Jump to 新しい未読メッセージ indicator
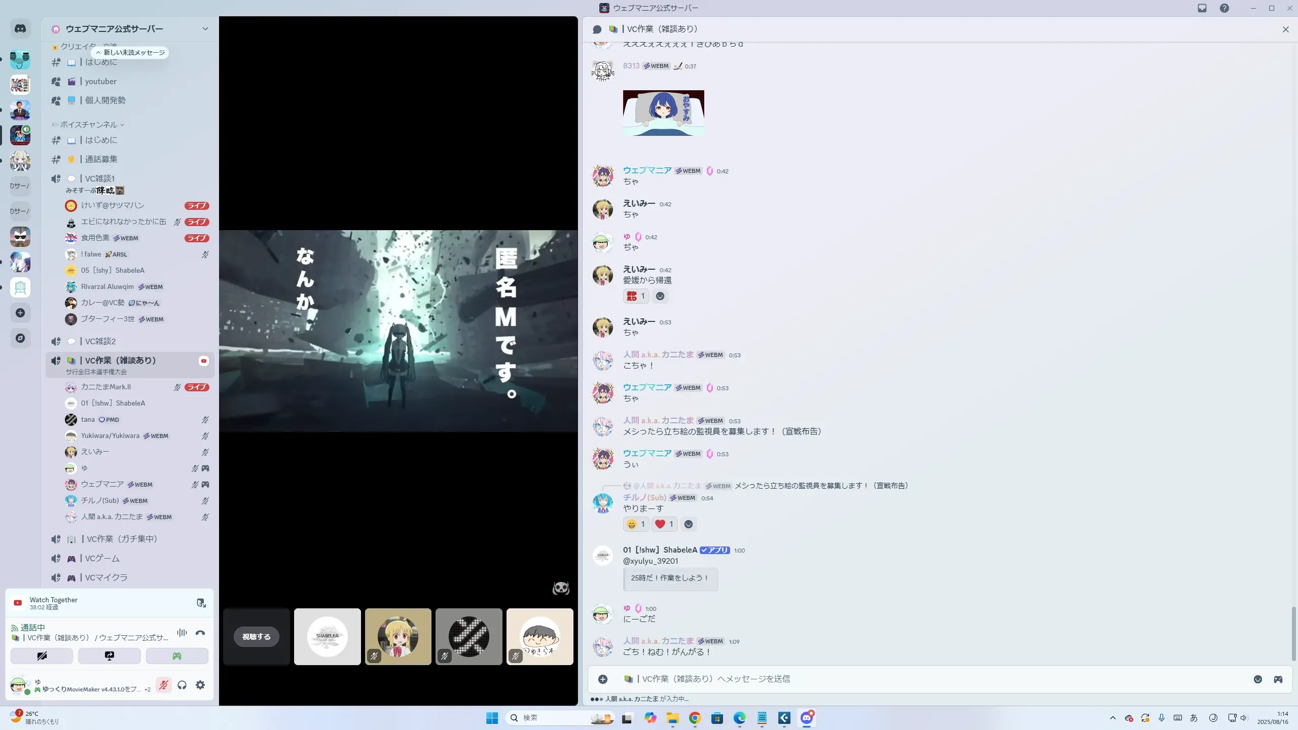This screenshot has width=1298, height=730. [130, 52]
